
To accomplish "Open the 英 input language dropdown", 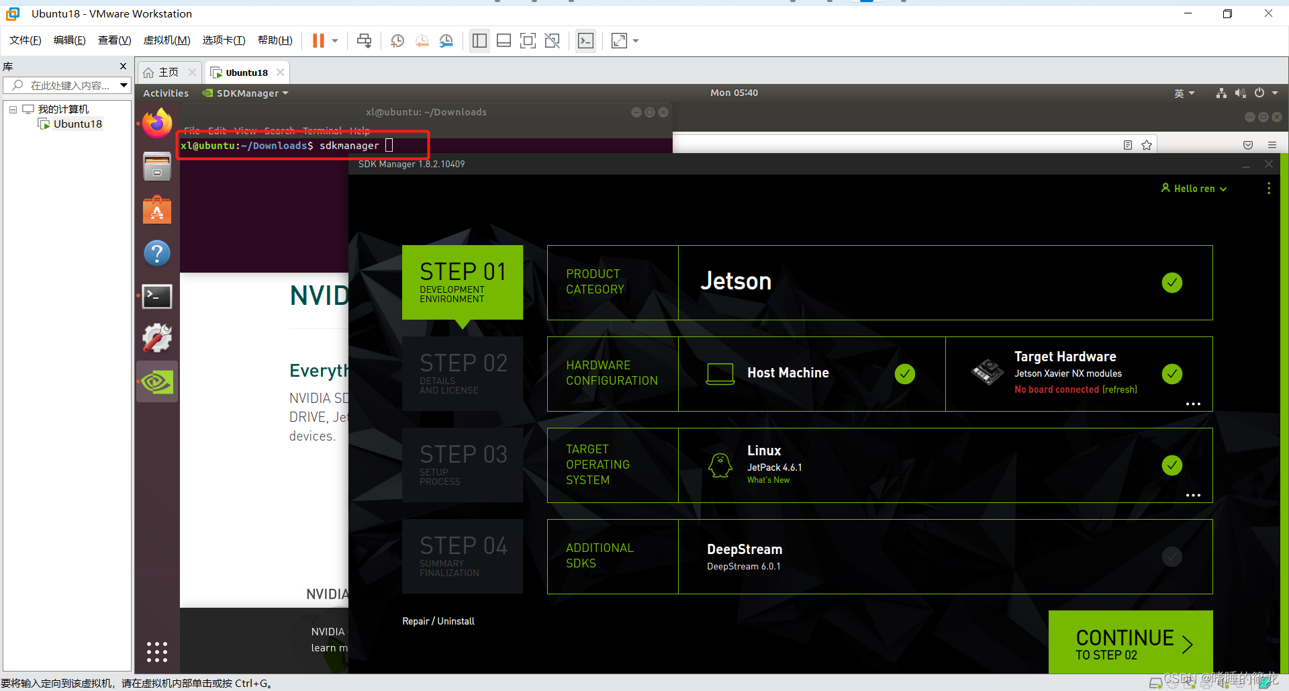I will coord(1184,93).
